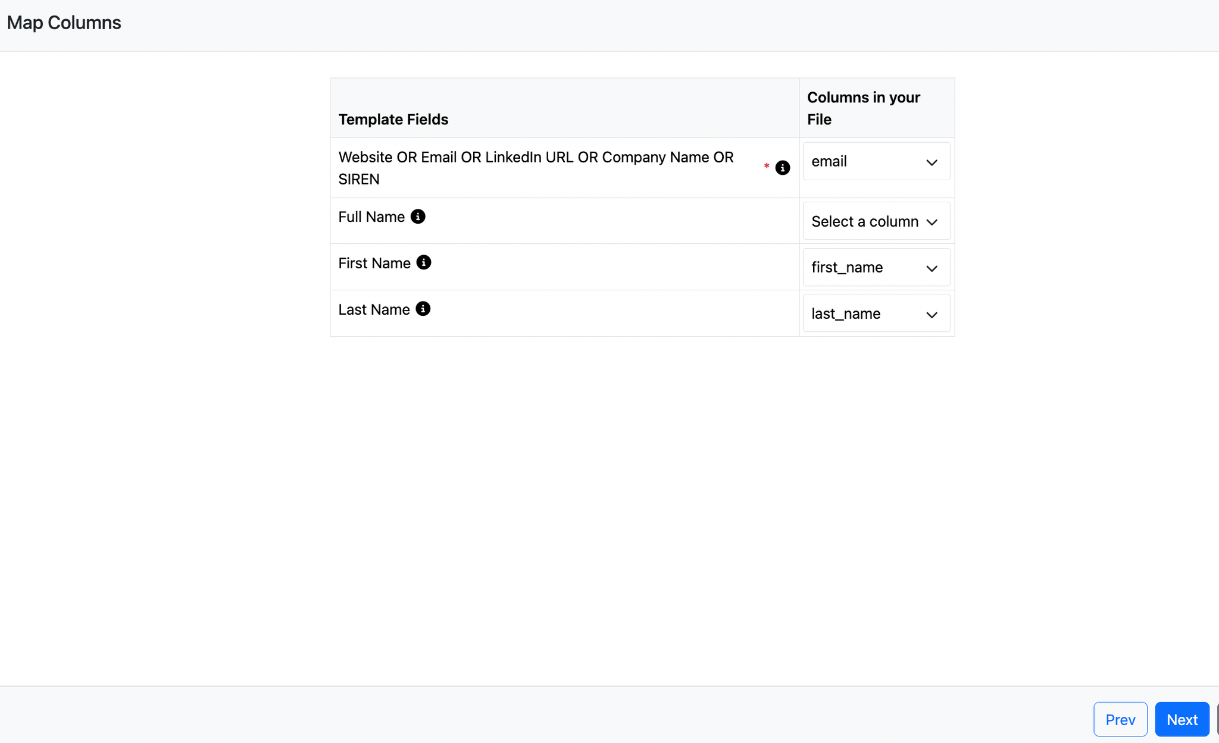Click info icon beside Last Name
Viewport: 1219px width, 743px height.
pyautogui.click(x=423, y=309)
